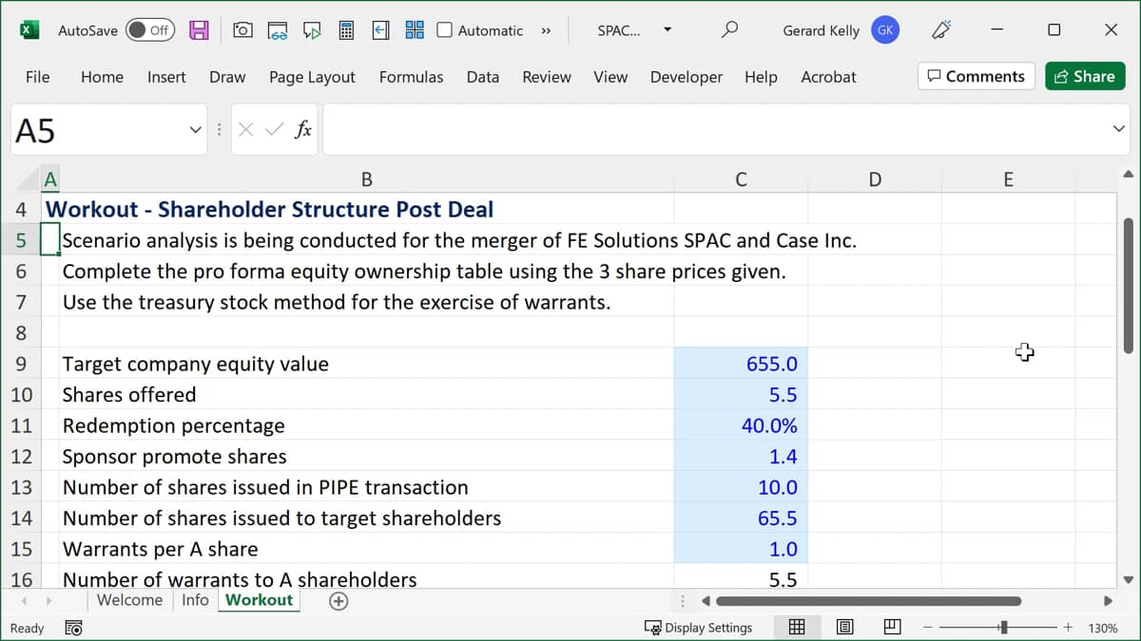Click cell C12 value 1.4

[741, 457]
